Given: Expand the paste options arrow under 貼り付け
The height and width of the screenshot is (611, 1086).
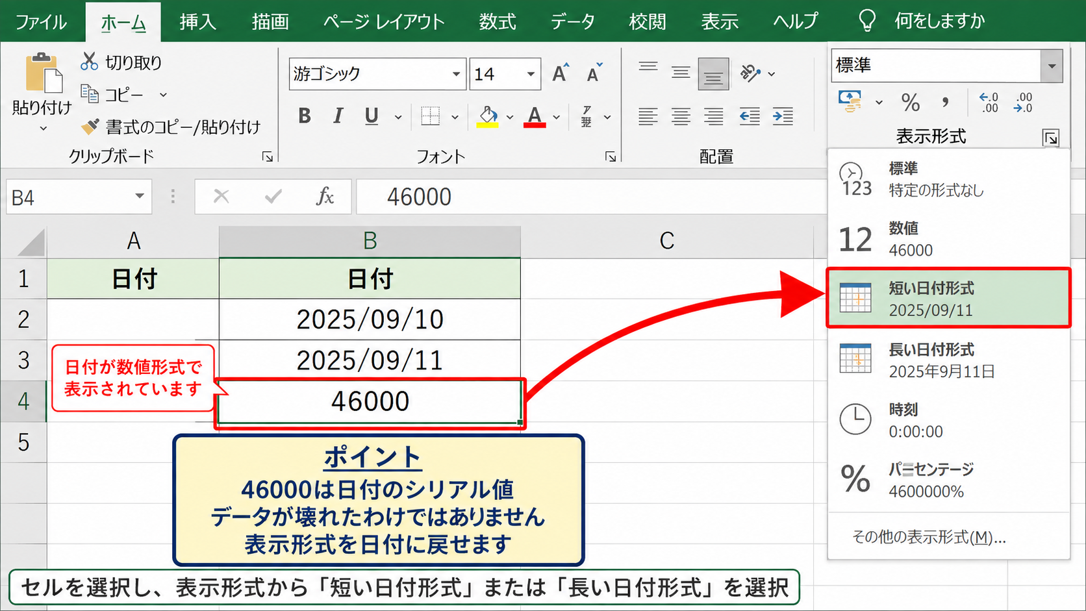Looking at the screenshot, I should click(x=44, y=129).
